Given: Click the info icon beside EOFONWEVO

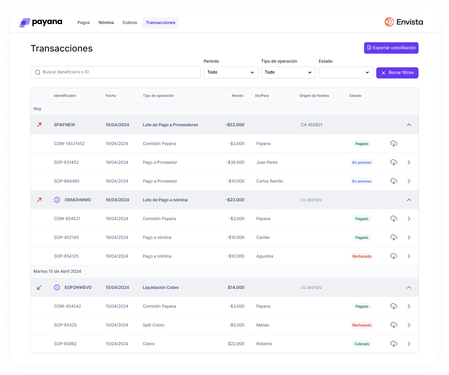Looking at the screenshot, I should [x=57, y=287].
